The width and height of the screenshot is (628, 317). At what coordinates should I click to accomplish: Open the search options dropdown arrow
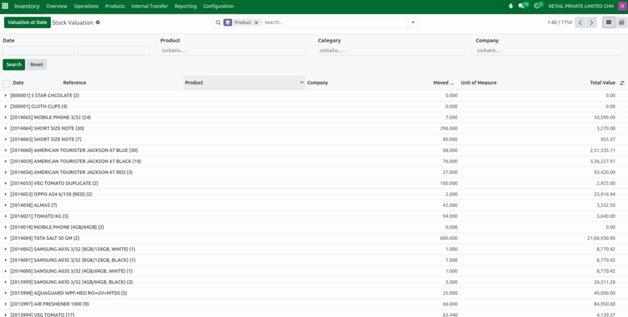(x=413, y=23)
